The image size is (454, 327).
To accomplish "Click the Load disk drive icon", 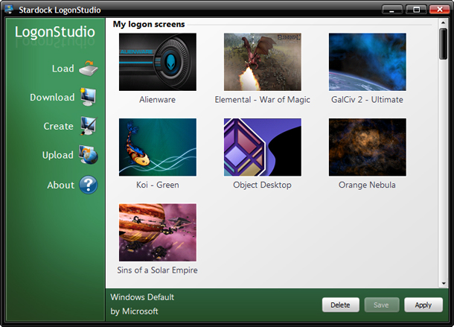I will pyautogui.click(x=89, y=69).
